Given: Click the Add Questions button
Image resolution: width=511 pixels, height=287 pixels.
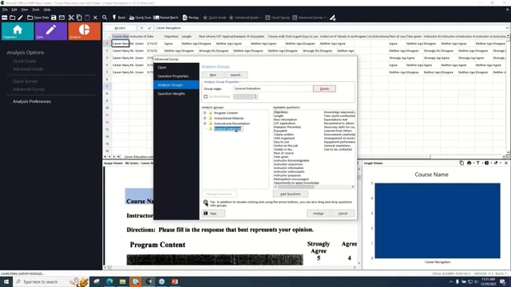Looking at the screenshot, I should 291,194.
